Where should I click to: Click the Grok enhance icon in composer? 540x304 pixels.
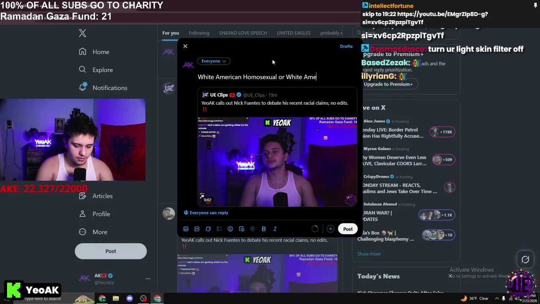208,229
